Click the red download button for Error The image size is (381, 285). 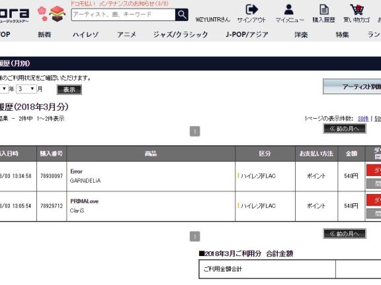pyautogui.click(x=374, y=170)
